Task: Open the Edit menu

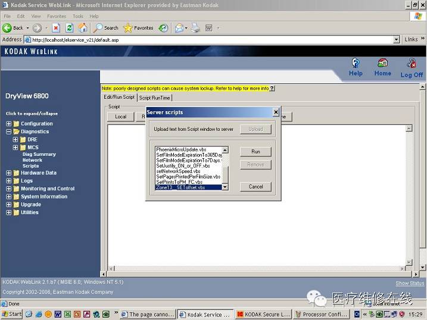Action: click(21, 16)
